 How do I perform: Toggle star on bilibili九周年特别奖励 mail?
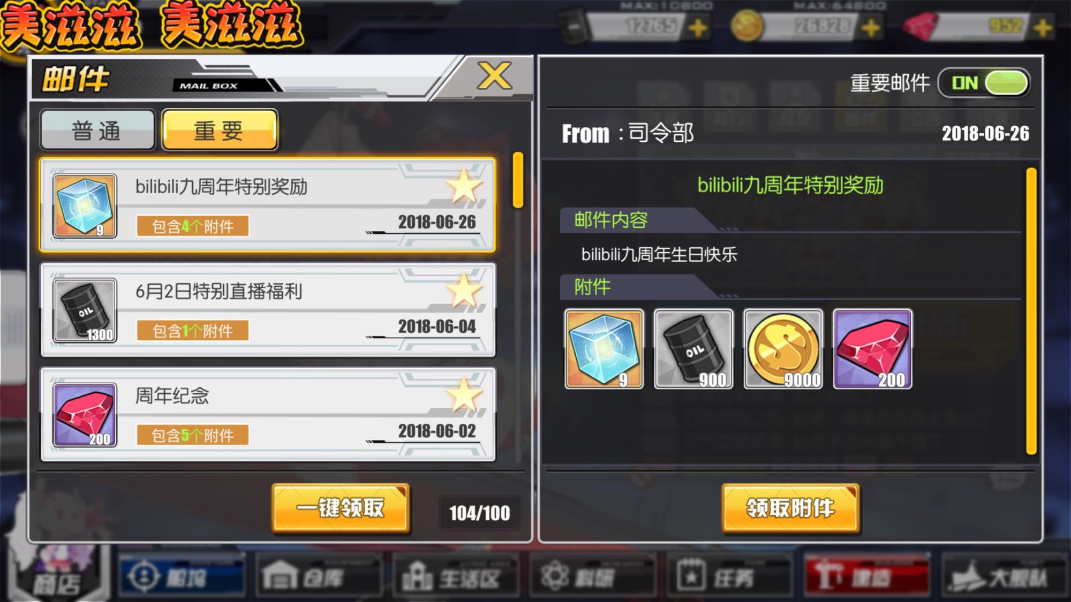pyautogui.click(x=464, y=186)
